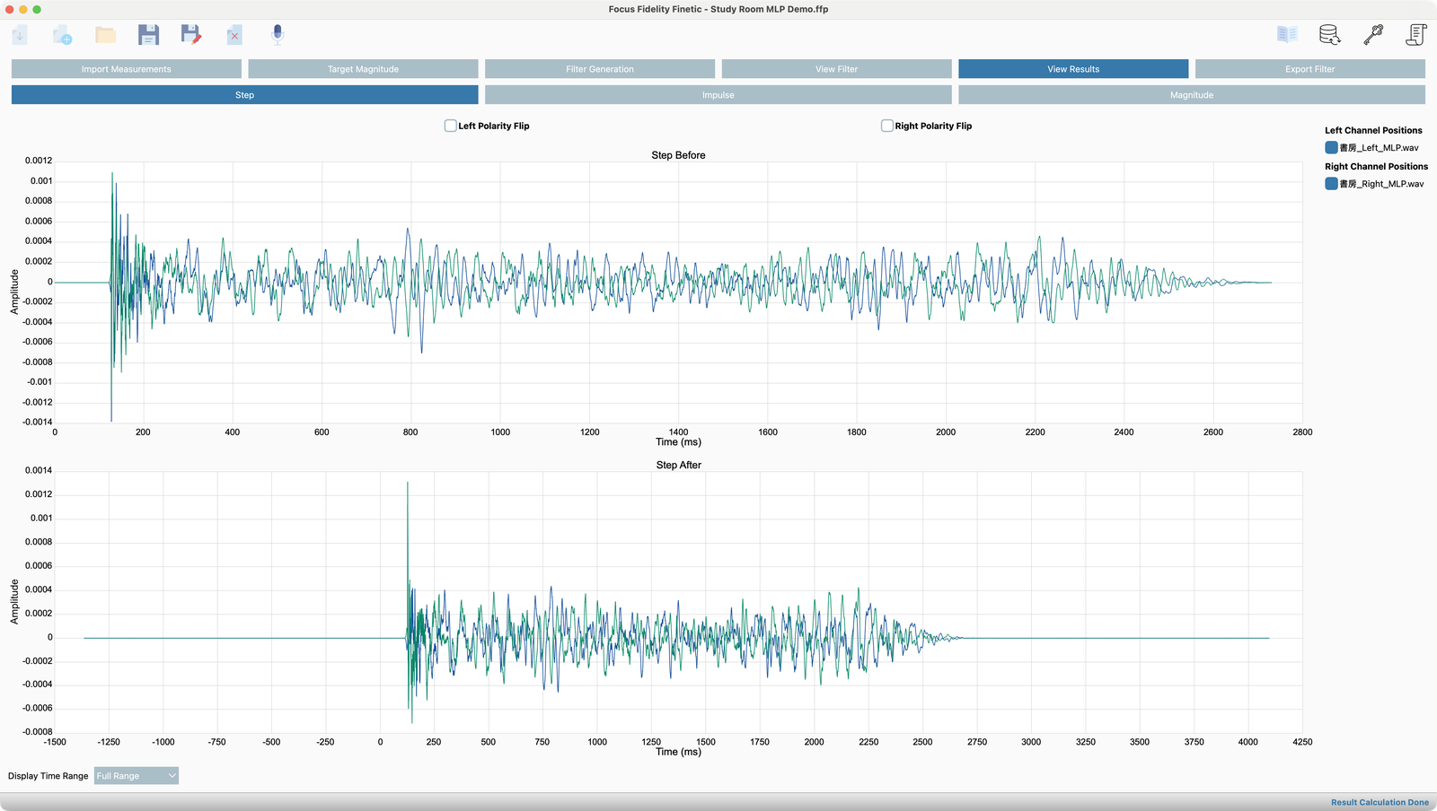Screen dimensions: 1437x811
Task: Click the Display Time Range label
Action: 48,776
